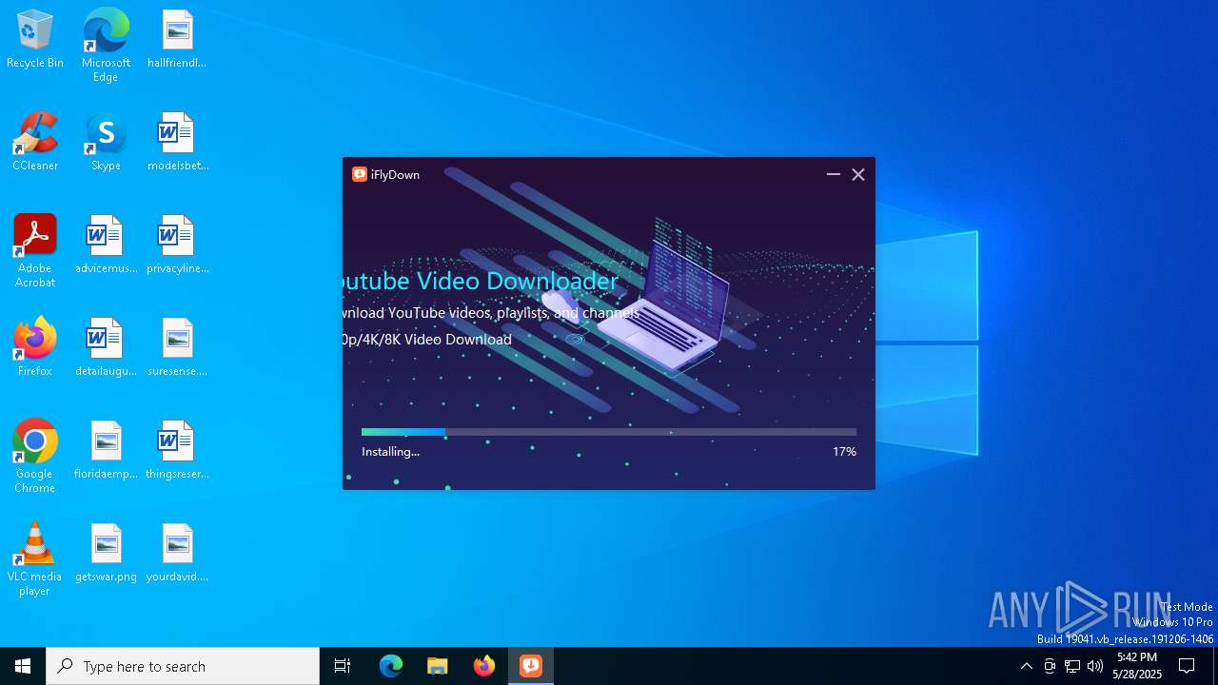Open the notification center icon

[1187, 666]
